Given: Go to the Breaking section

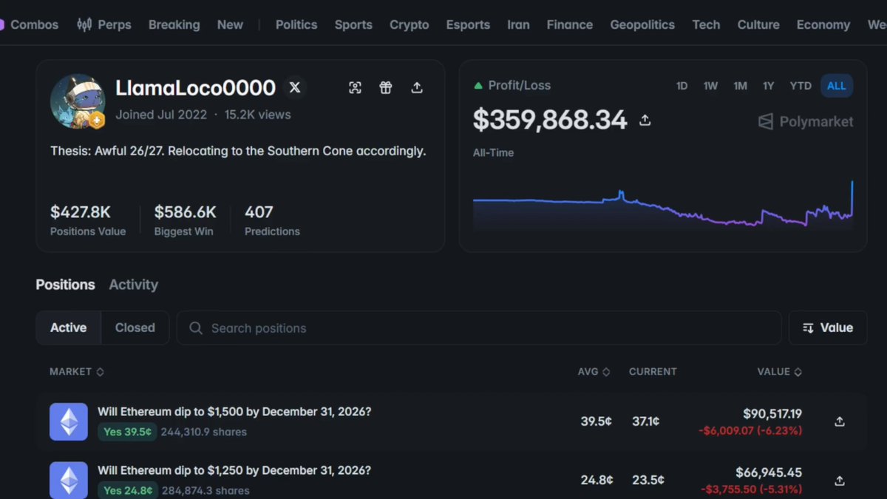Looking at the screenshot, I should pos(174,24).
